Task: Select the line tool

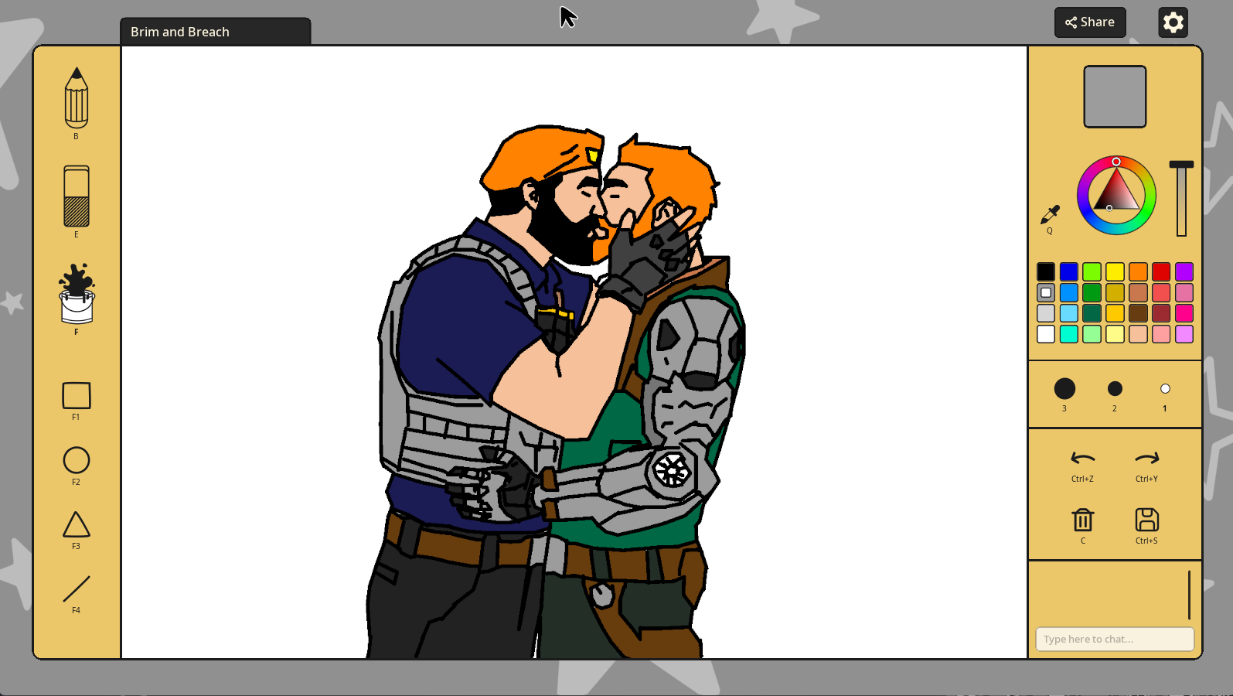Action: pos(77,589)
